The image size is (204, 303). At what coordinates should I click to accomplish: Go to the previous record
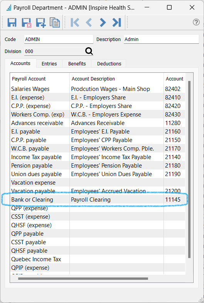coord(89,22)
